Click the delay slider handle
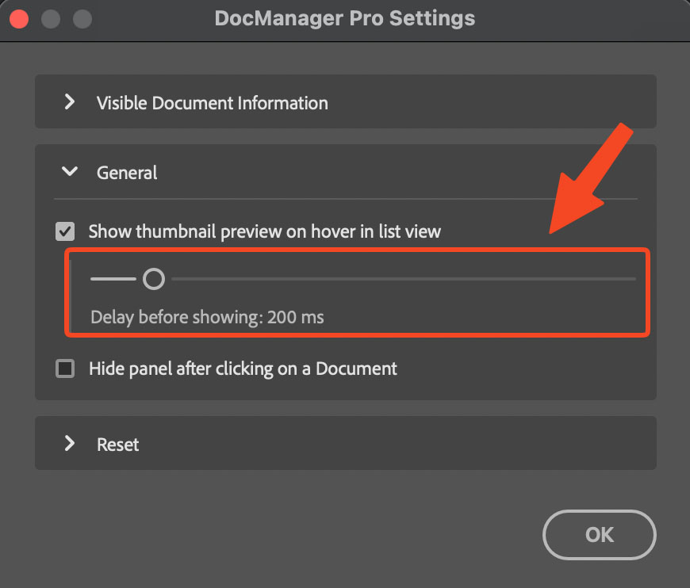Viewport: 690px width, 588px height. tap(154, 278)
